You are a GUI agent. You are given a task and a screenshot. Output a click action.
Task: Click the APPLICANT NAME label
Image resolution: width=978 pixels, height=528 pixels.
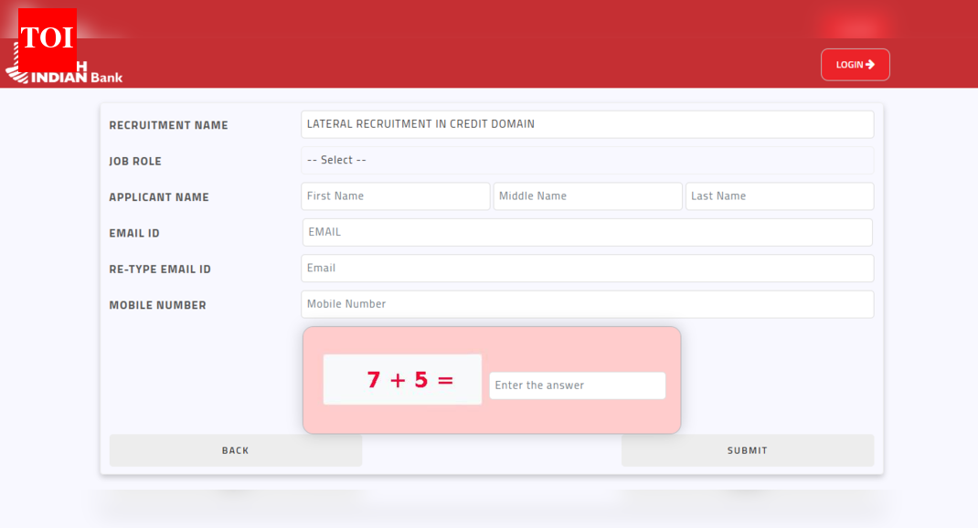point(159,197)
